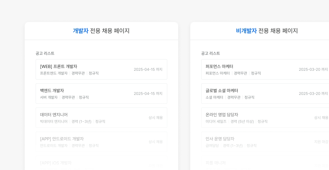
Task: Click the [APP] 안드로이드 개발자 posting title
Action: [62, 139]
